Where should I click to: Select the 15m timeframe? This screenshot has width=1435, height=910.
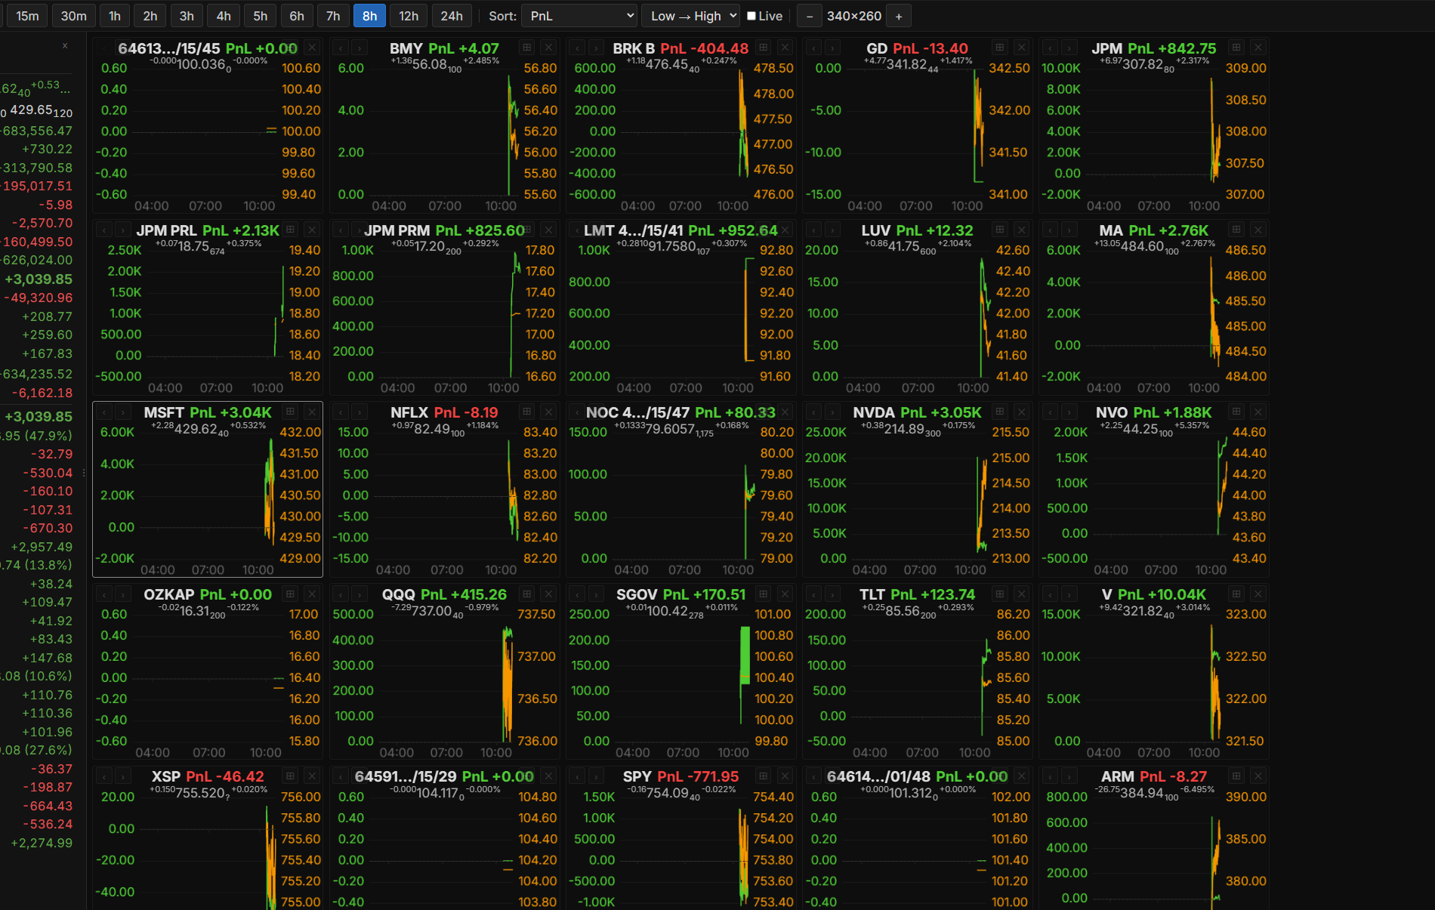[x=27, y=16]
